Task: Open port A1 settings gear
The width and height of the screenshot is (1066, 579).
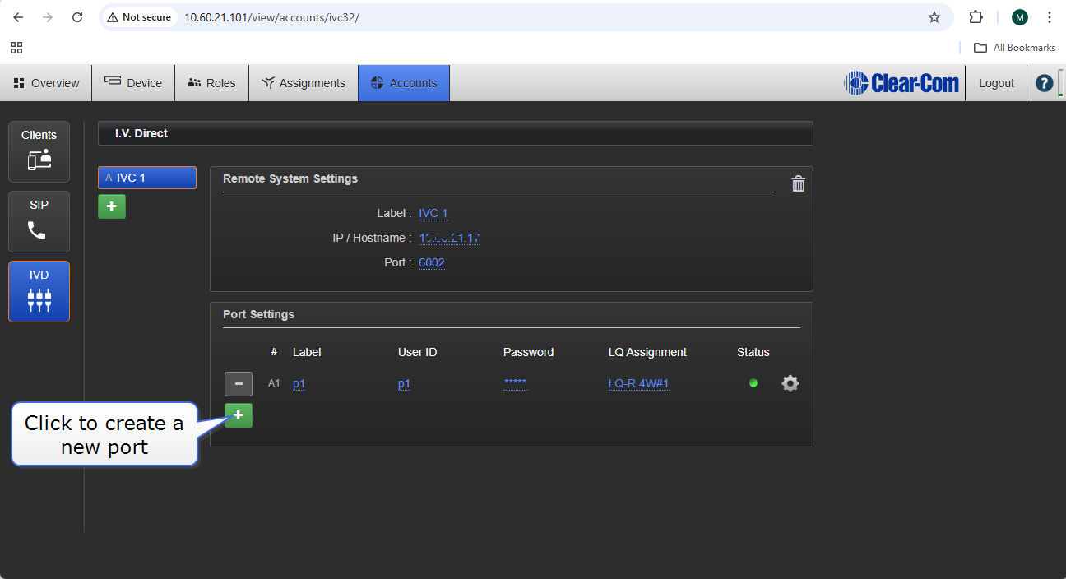Action: tap(790, 383)
